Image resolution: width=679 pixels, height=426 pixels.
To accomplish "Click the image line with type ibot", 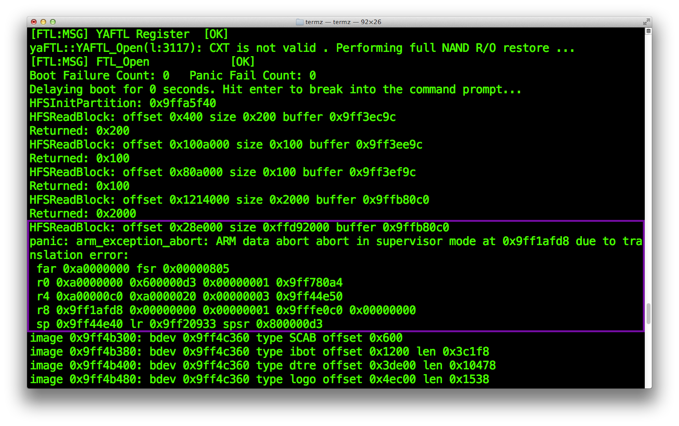I will pos(259,352).
